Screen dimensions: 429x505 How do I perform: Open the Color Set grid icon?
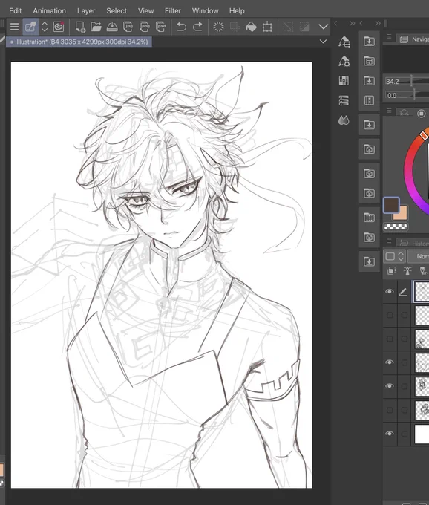point(344,80)
